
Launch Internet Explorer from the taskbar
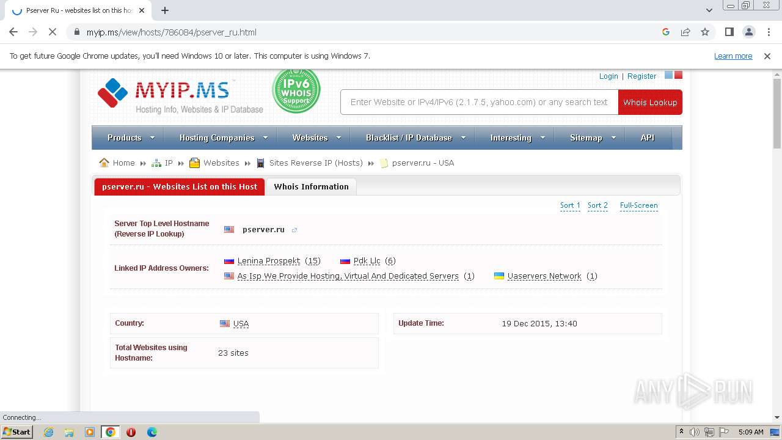click(x=49, y=432)
